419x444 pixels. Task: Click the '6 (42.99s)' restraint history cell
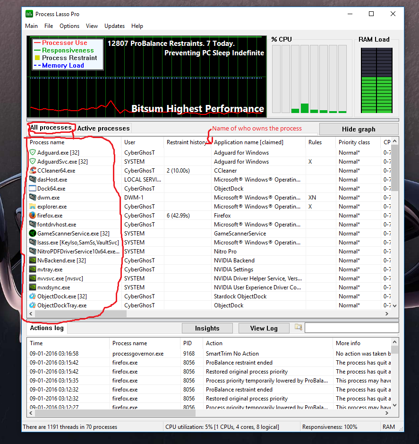pyautogui.click(x=178, y=216)
